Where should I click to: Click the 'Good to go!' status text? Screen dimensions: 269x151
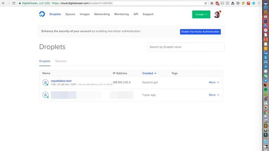tap(150, 82)
